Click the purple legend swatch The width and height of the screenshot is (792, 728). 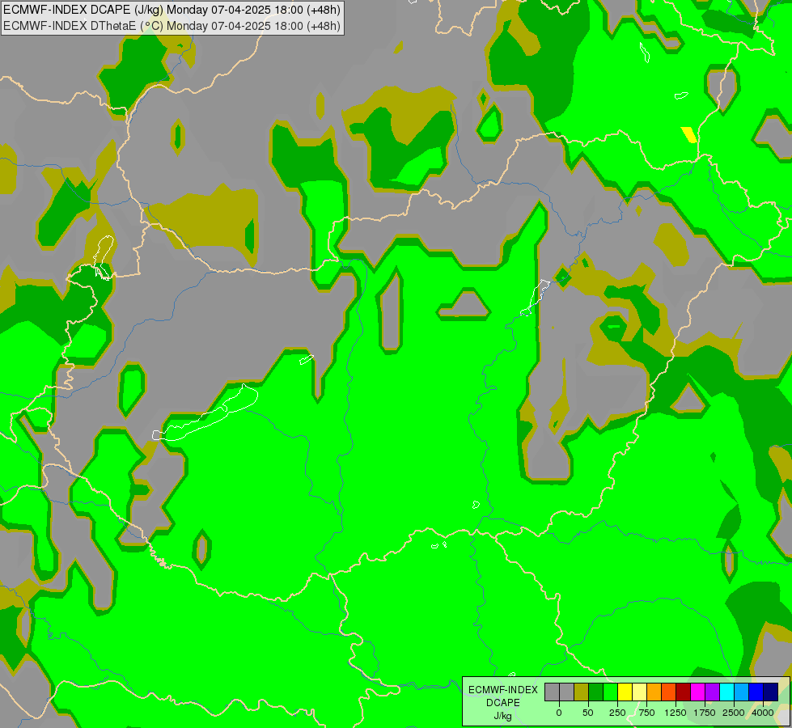pos(712,692)
